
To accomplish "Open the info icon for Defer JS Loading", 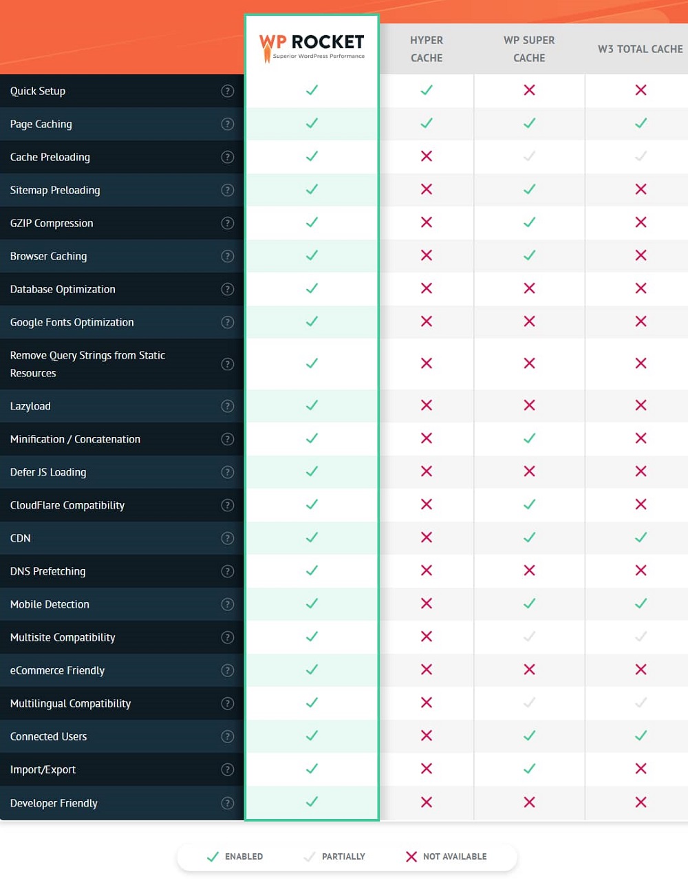I will 228,472.
